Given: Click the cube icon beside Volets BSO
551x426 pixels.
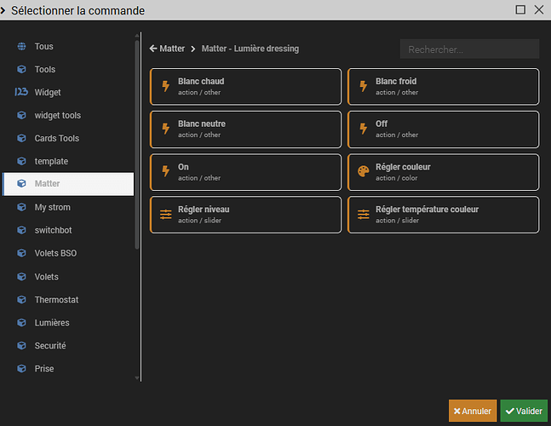Looking at the screenshot, I should click(21, 253).
